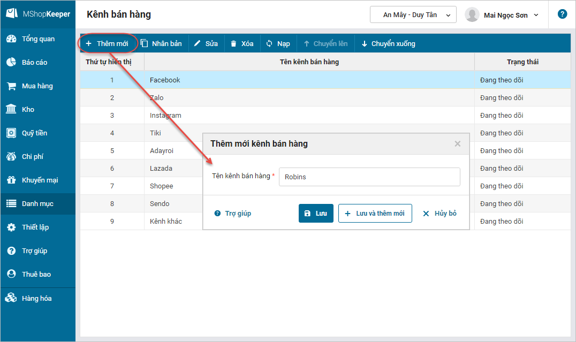
Task: Open Tổng quan in sidebar
Action: 38,39
